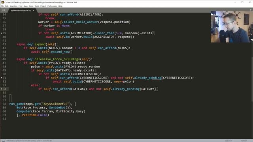Image resolution: width=253 pixels, height=142 pixels.
Task: Open the View menu
Action: coord(26,6)
